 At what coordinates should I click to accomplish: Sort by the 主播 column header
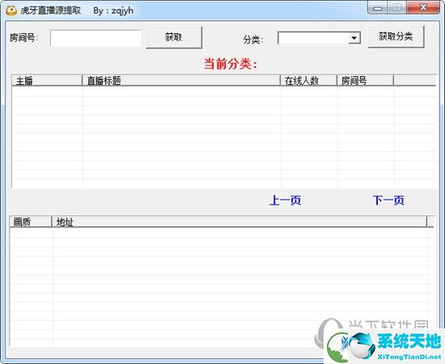(x=47, y=81)
